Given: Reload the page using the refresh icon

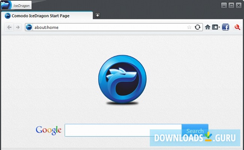Looking at the screenshot, I should click(197, 27).
